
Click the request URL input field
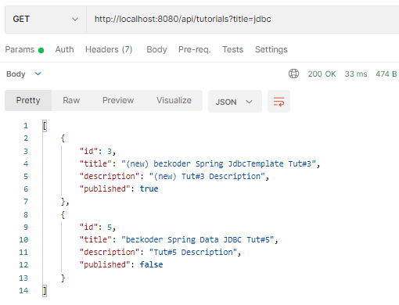tap(243, 20)
